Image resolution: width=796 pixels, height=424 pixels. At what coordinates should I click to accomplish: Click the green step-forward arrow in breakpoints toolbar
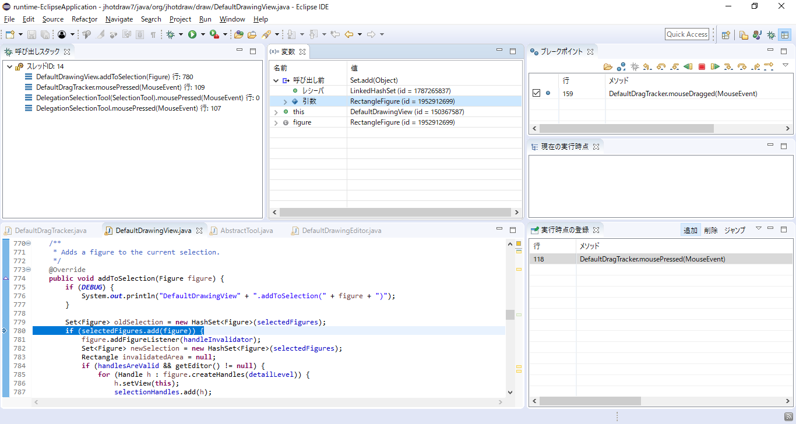715,66
